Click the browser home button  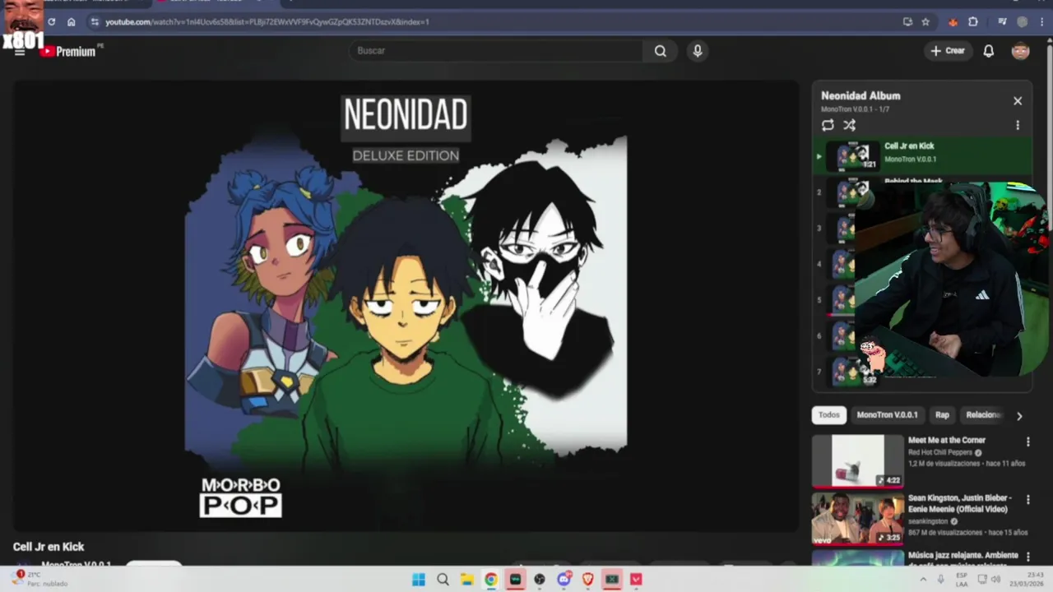[72, 22]
